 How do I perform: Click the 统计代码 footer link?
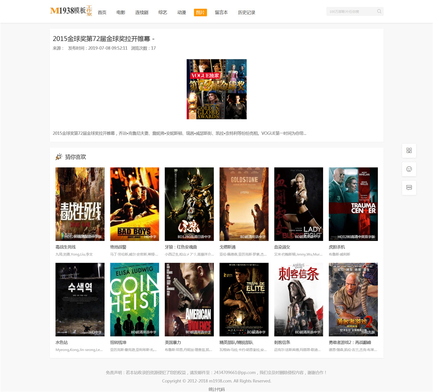[216, 389]
